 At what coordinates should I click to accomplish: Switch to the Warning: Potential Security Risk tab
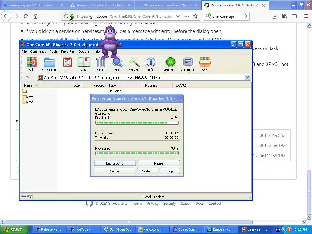pos(101,5)
